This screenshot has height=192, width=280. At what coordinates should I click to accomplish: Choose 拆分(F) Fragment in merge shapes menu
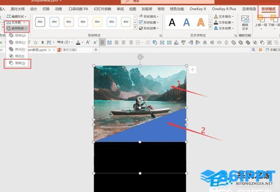click(17, 49)
